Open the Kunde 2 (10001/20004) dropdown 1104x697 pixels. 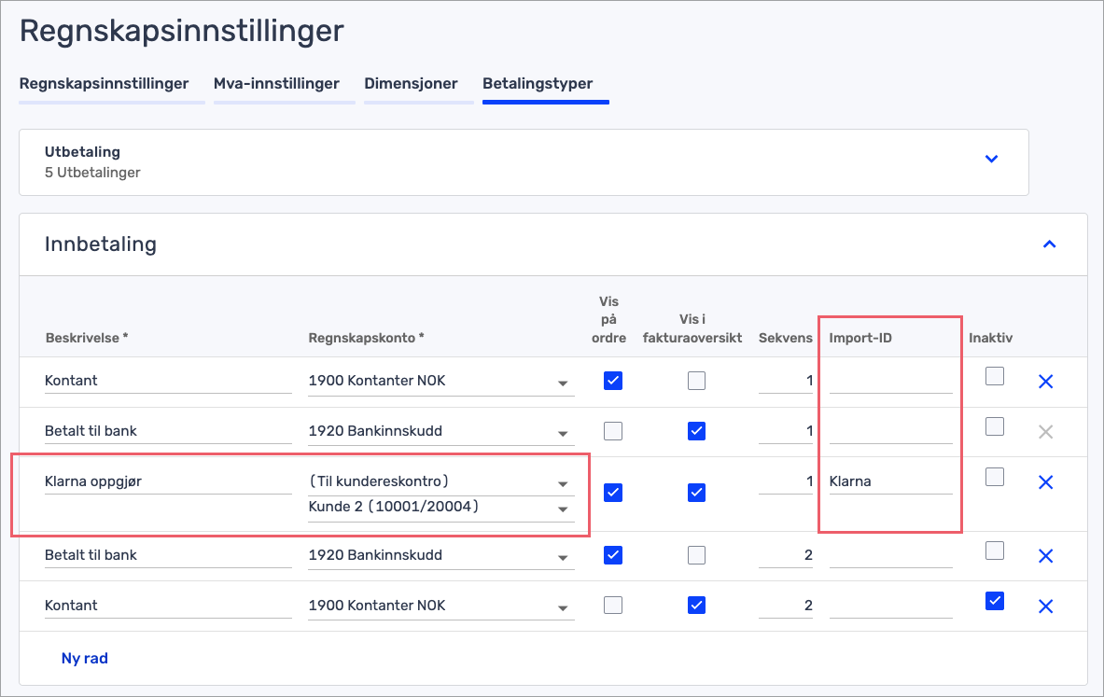pos(562,509)
